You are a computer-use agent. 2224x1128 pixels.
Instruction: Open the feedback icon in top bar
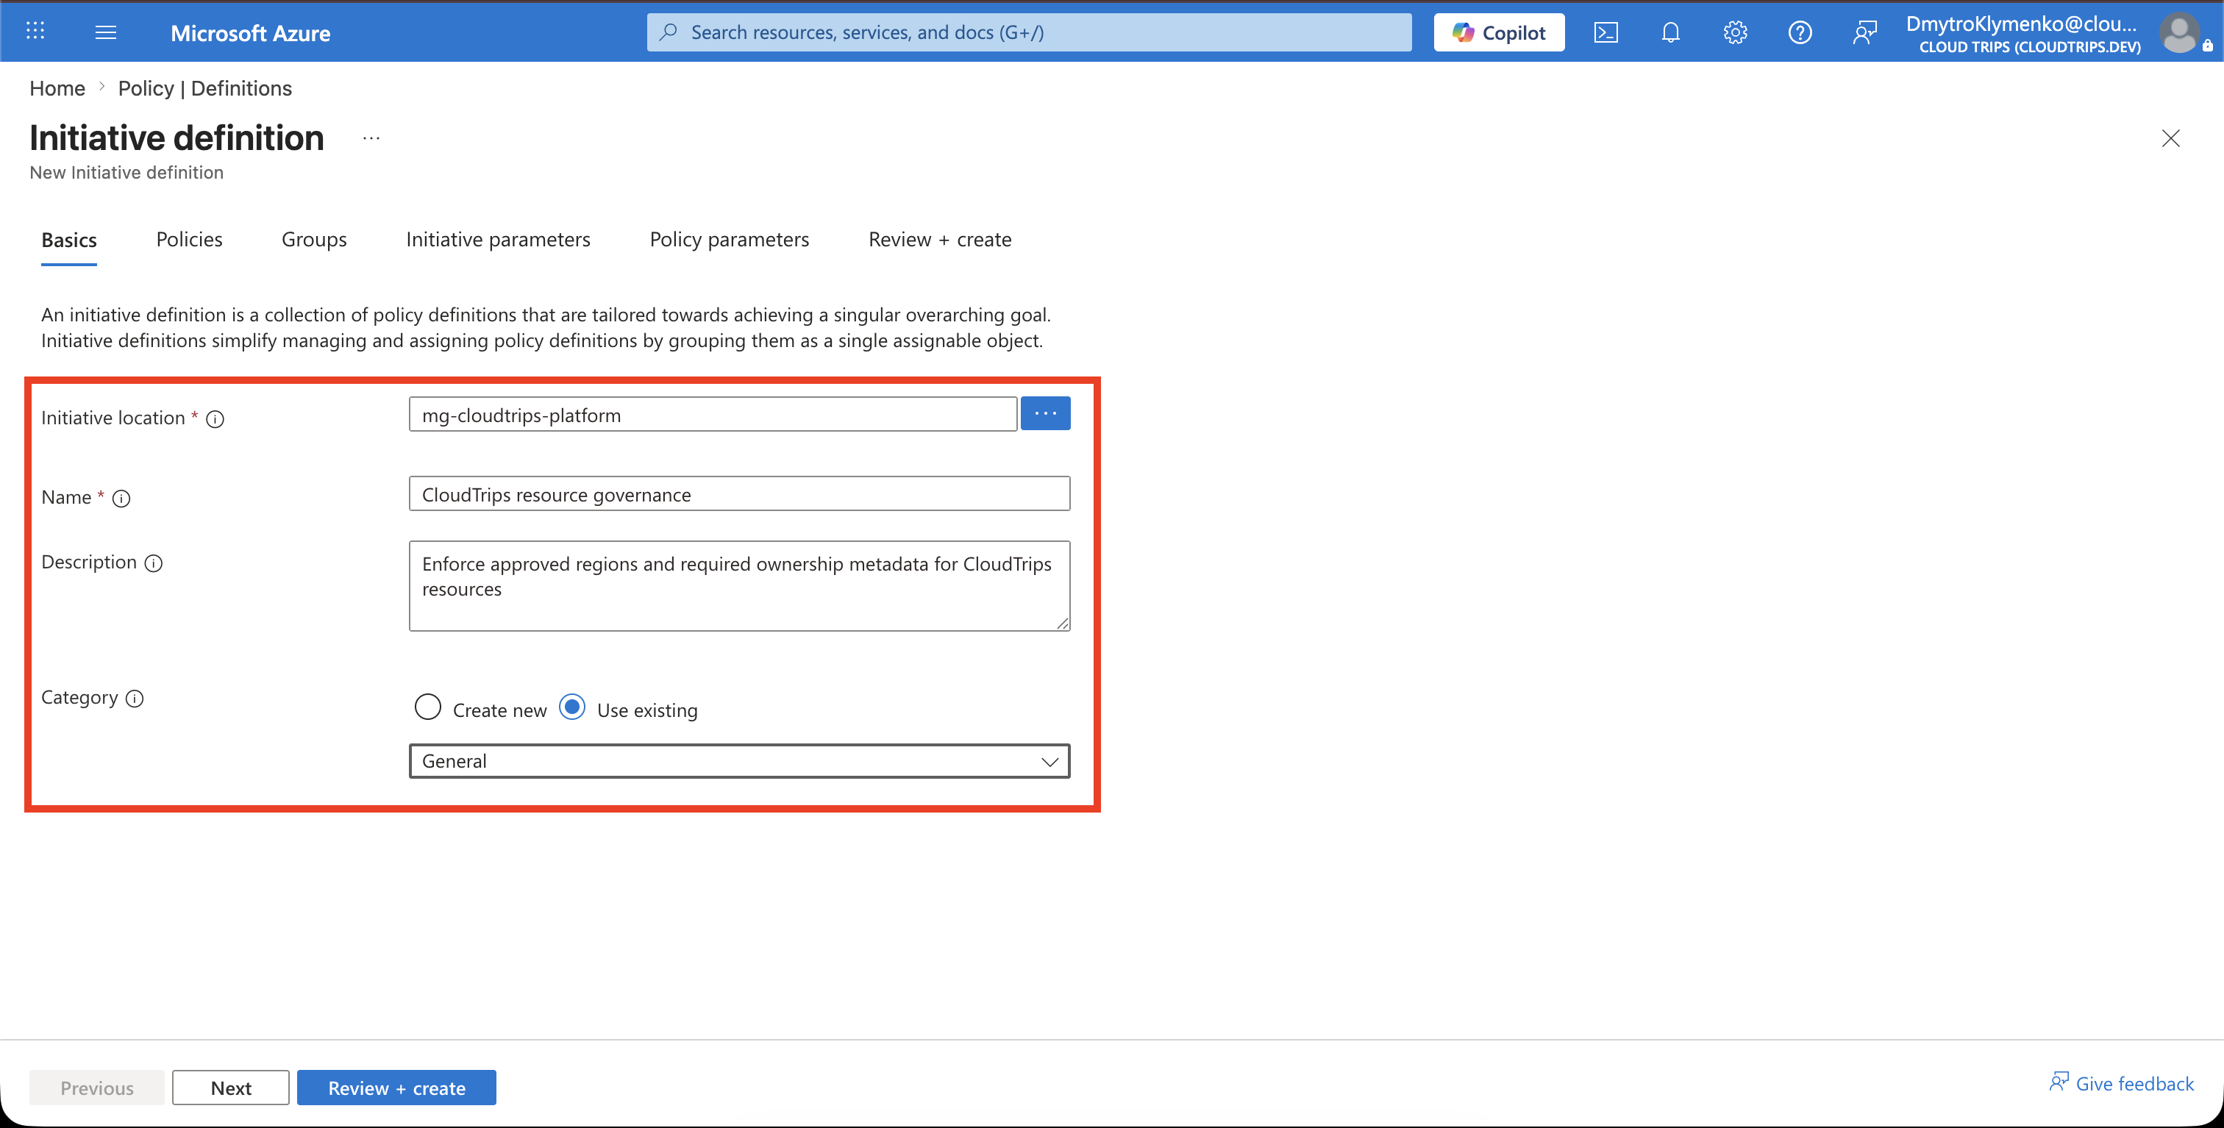(x=1864, y=33)
